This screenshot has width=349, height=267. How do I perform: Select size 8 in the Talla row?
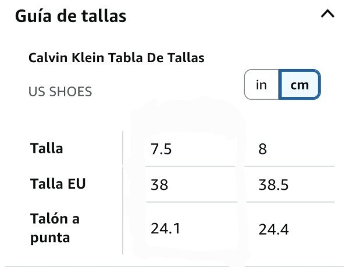tap(263, 149)
